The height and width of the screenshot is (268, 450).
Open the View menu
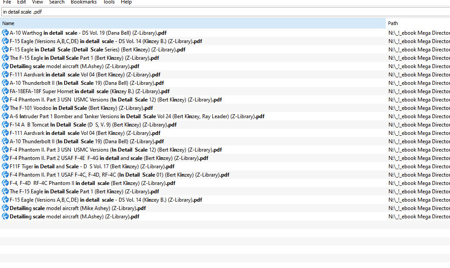tap(38, 2)
